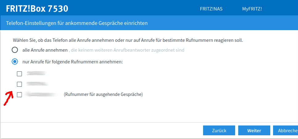Enable the checkbox for the outgoing calls number
Image resolution: width=298 pixels, height=139 pixels.
point(19,95)
